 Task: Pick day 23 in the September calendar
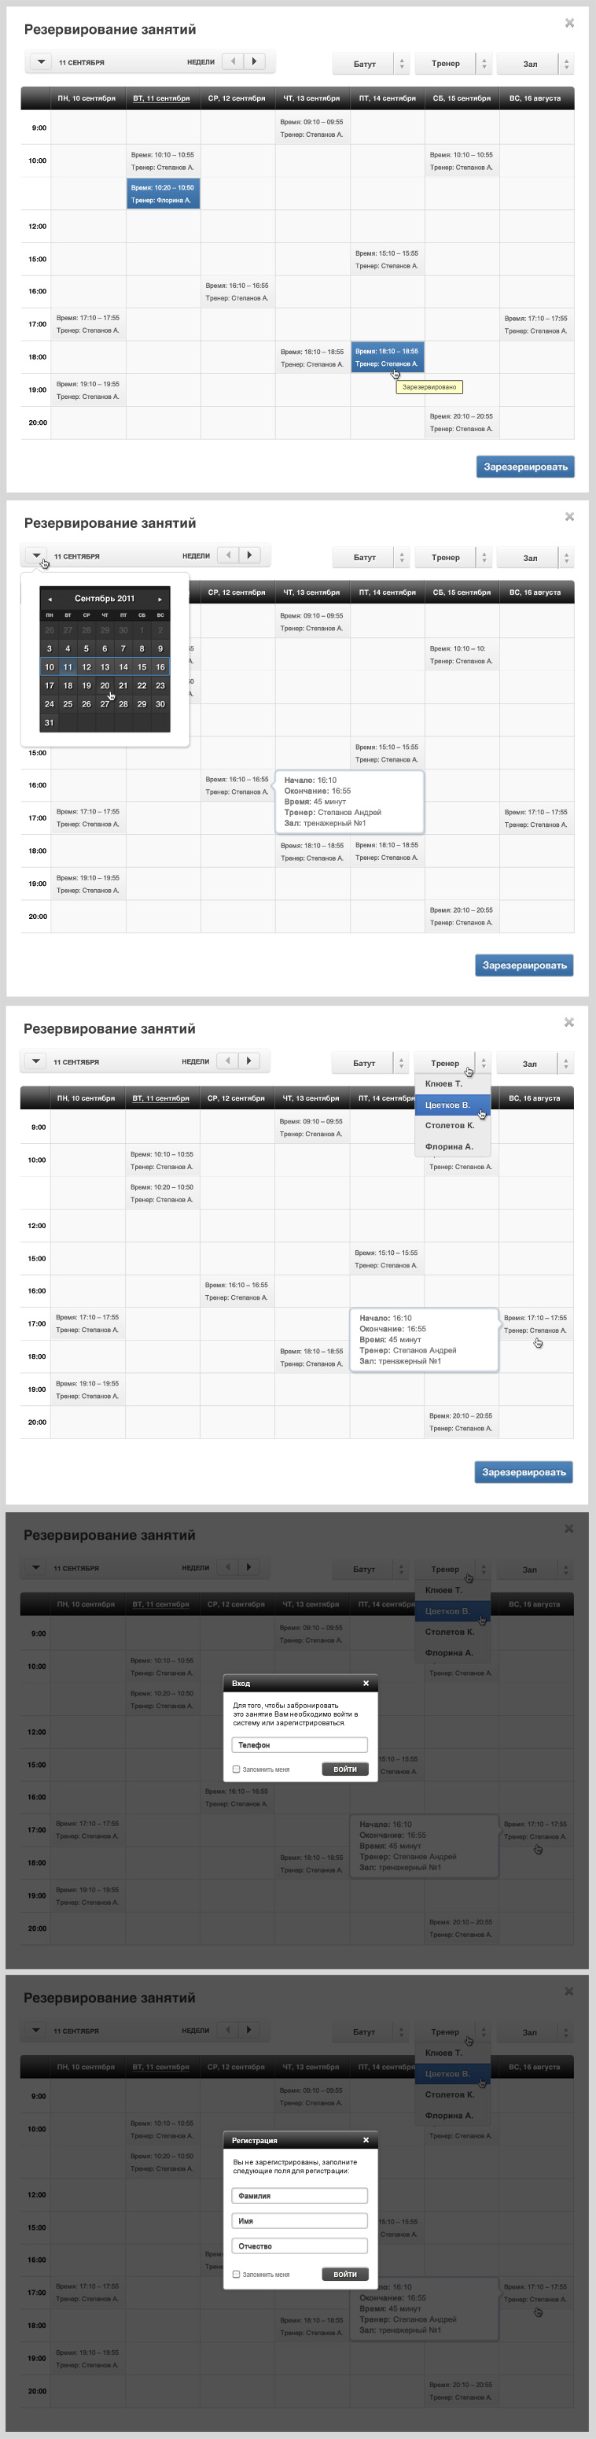tap(160, 685)
